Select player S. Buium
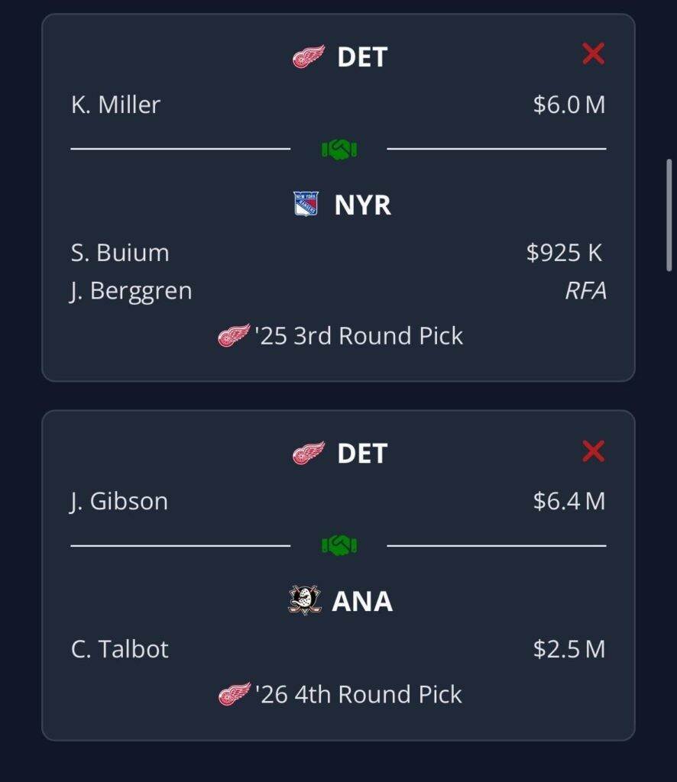The image size is (677, 782). pos(120,252)
